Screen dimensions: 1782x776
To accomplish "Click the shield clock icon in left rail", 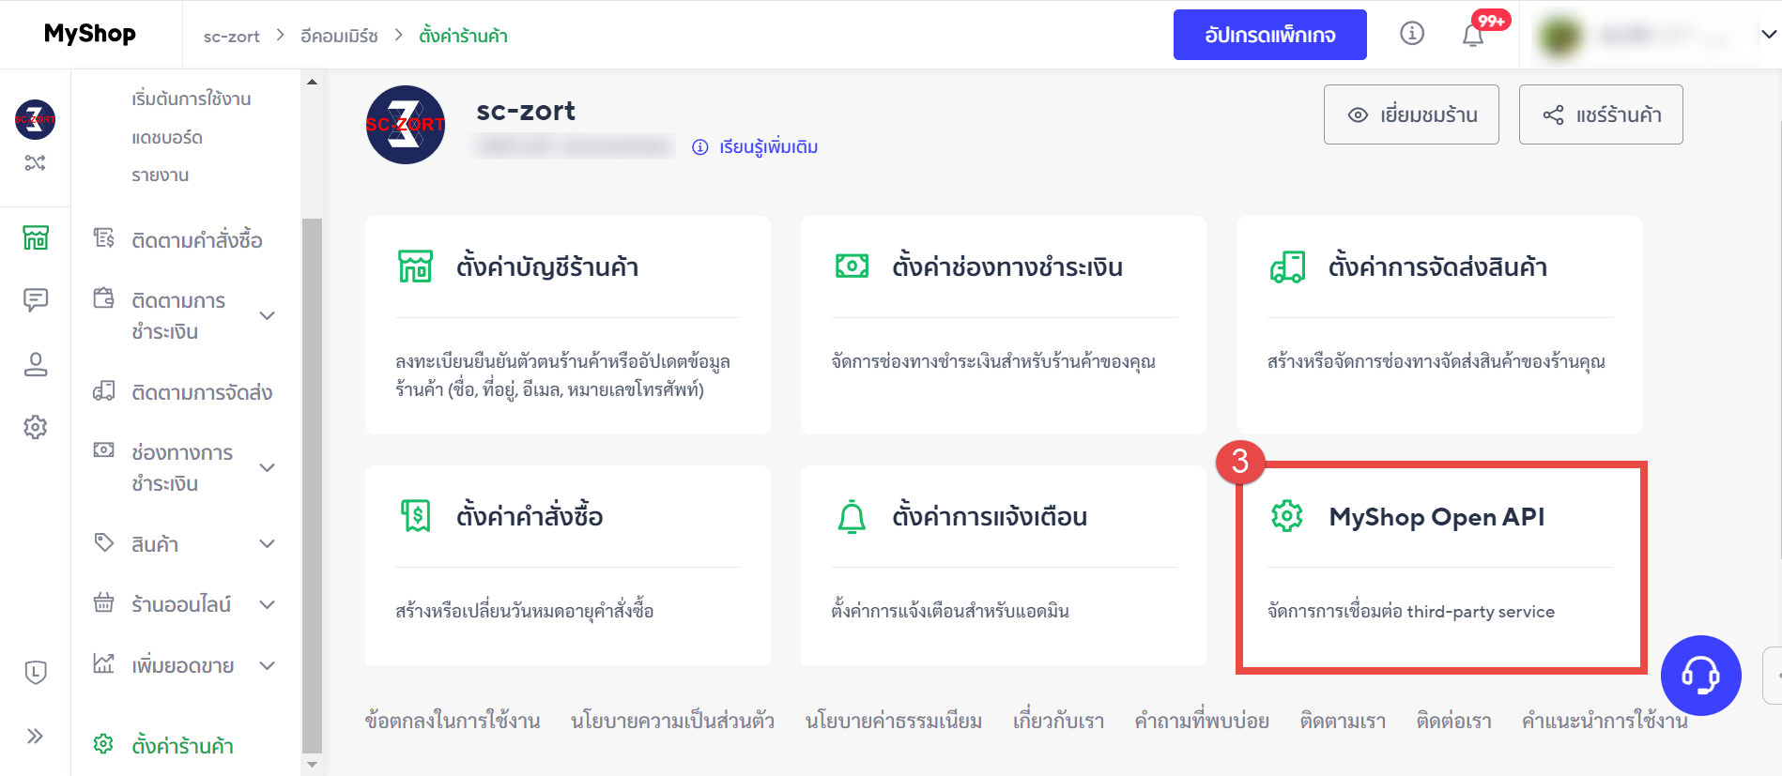I will pos(36,672).
